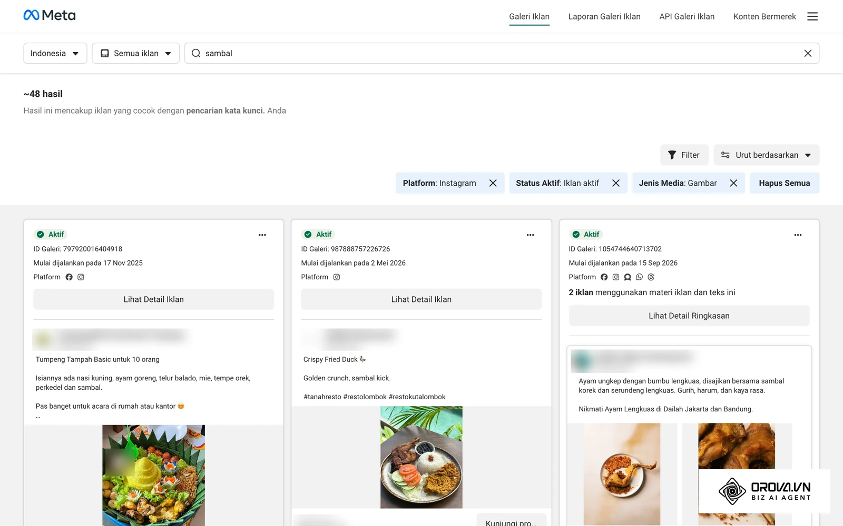The width and height of the screenshot is (843, 526).
Task: Open the Semua iklan category dropdown
Action: pos(136,53)
